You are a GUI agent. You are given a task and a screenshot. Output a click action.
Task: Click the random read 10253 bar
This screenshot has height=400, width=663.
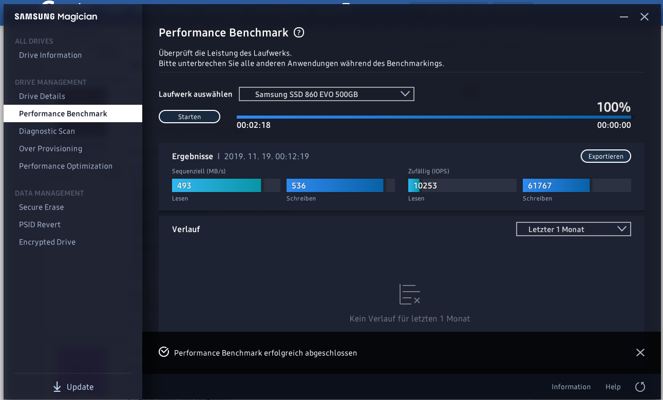[x=462, y=185]
